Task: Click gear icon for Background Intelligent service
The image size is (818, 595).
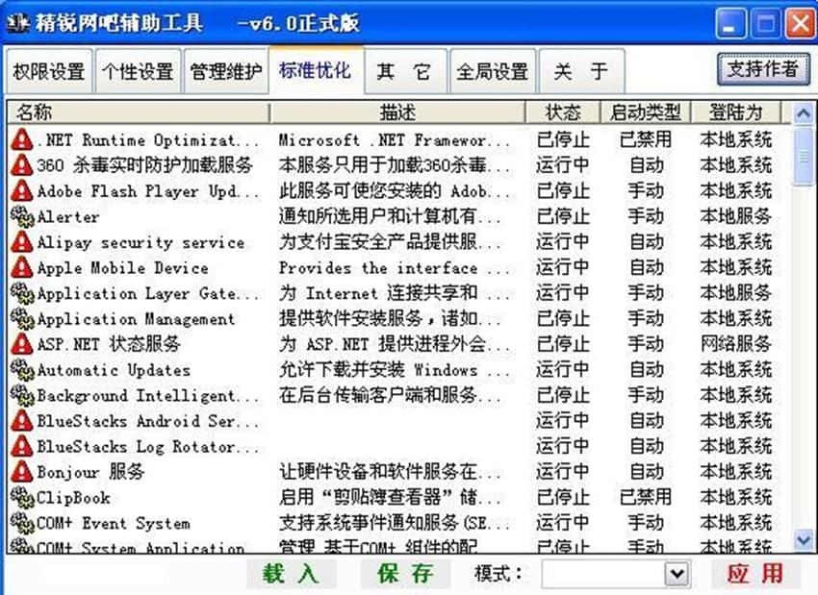Action: (x=22, y=395)
